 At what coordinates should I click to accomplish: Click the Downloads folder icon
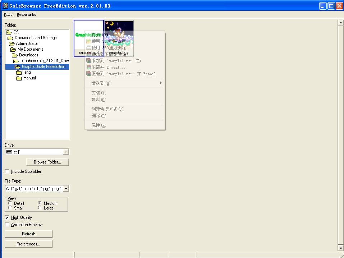point(15,55)
